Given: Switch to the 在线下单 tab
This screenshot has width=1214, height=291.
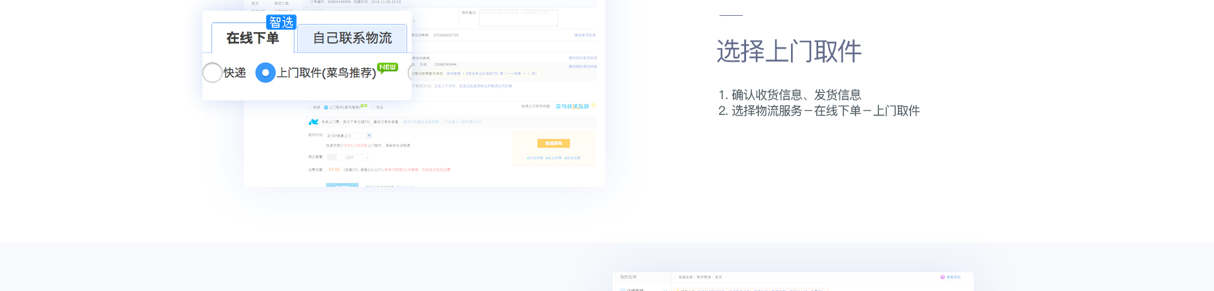Looking at the screenshot, I should [x=253, y=38].
